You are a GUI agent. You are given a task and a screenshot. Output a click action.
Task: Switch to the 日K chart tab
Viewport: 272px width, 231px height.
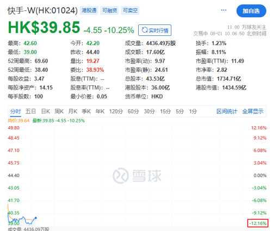coord(45,111)
